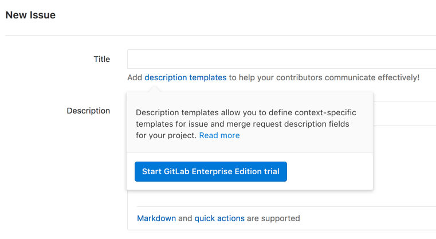Open the description templates link

click(185, 77)
